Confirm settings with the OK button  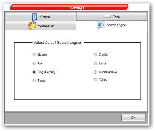pos(133,117)
